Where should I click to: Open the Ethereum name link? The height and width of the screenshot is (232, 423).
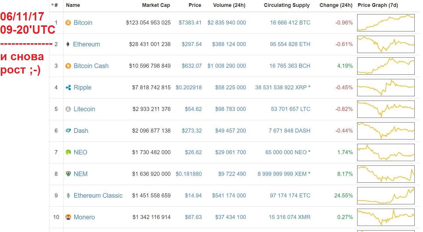click(87, 44)
